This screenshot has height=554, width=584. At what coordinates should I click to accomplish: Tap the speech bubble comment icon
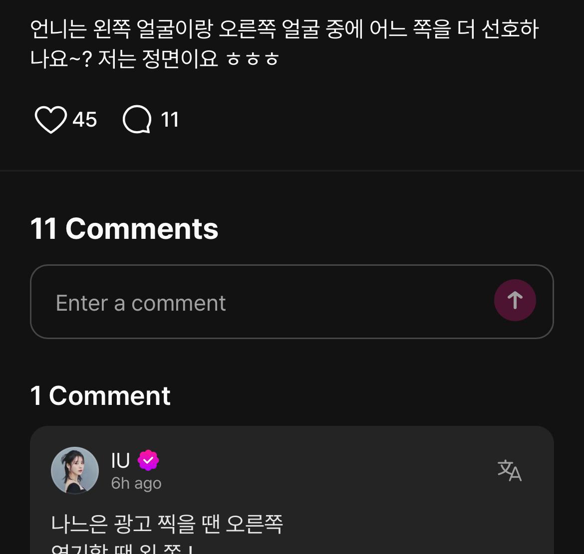[137, 120]
